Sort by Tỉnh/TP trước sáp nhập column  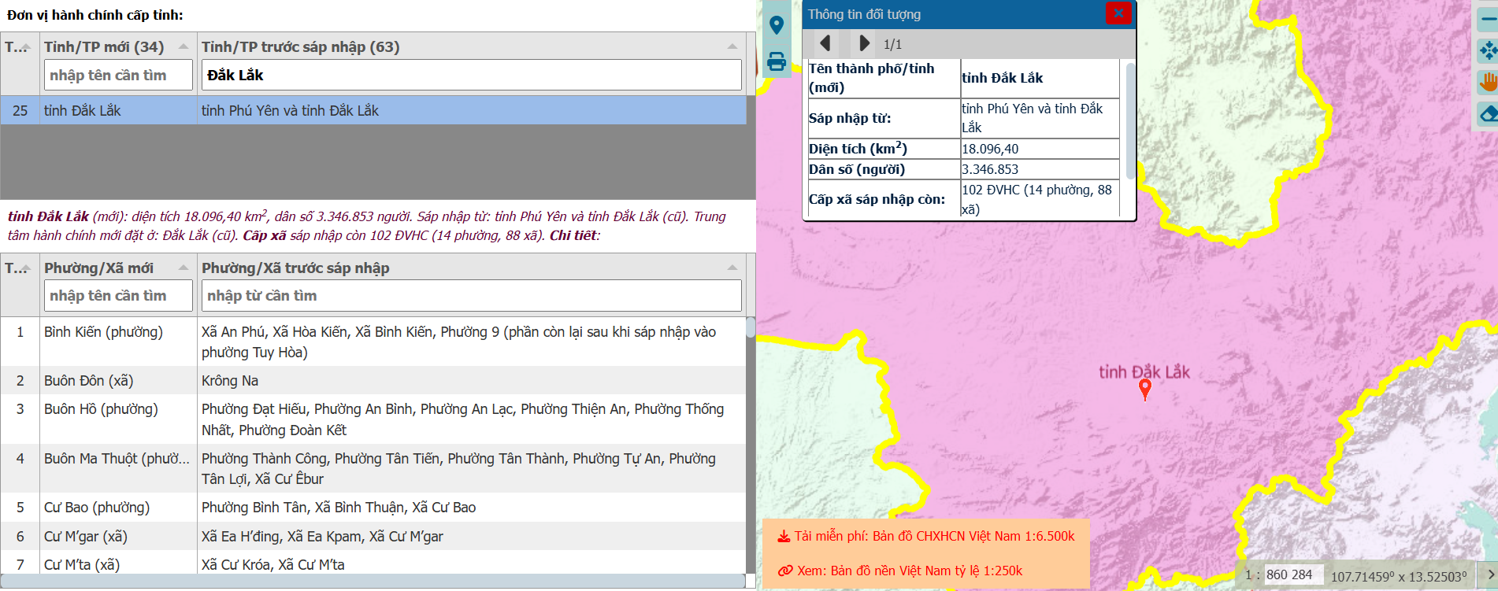pyautogui.click(x=732, y=47)
